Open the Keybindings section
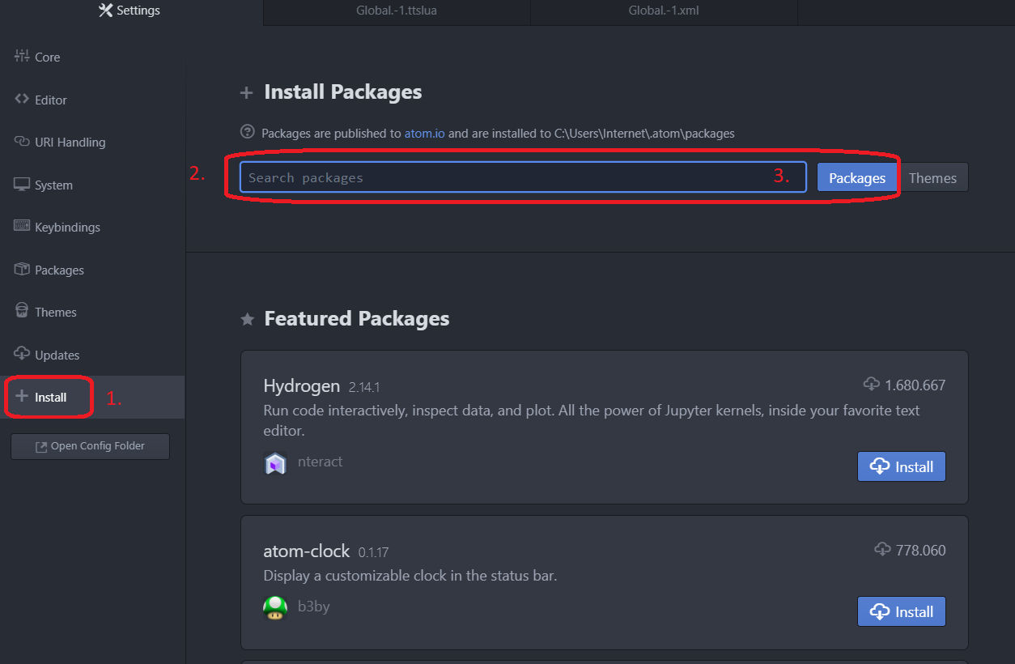Viewport: 1015px width, 664px height. coord(92,227)
